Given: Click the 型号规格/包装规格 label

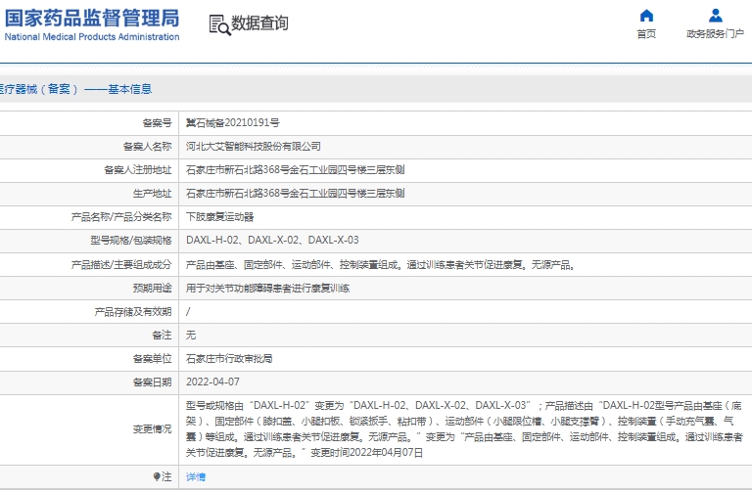Looking at the screenshot, I should [x=131, y=240].
